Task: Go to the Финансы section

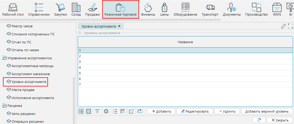Action: click(148, 10)
